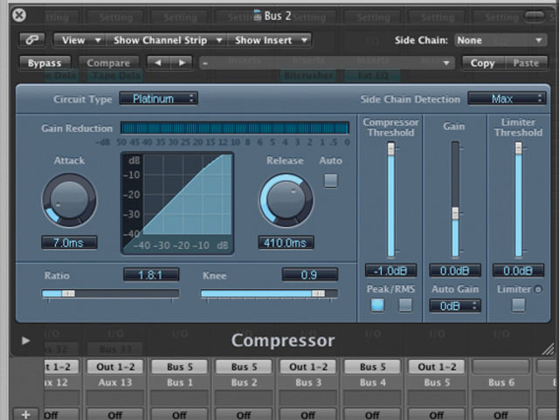Click Bus 2 output slot Bus 5

click(x=244, y=367)
